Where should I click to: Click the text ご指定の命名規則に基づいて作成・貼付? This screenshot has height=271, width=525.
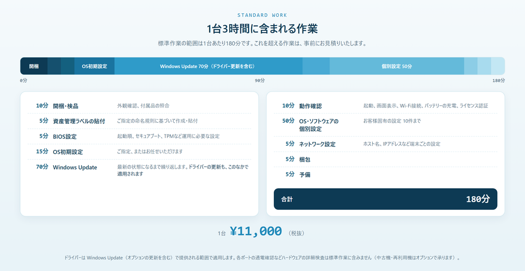click(x=157, y=121)
